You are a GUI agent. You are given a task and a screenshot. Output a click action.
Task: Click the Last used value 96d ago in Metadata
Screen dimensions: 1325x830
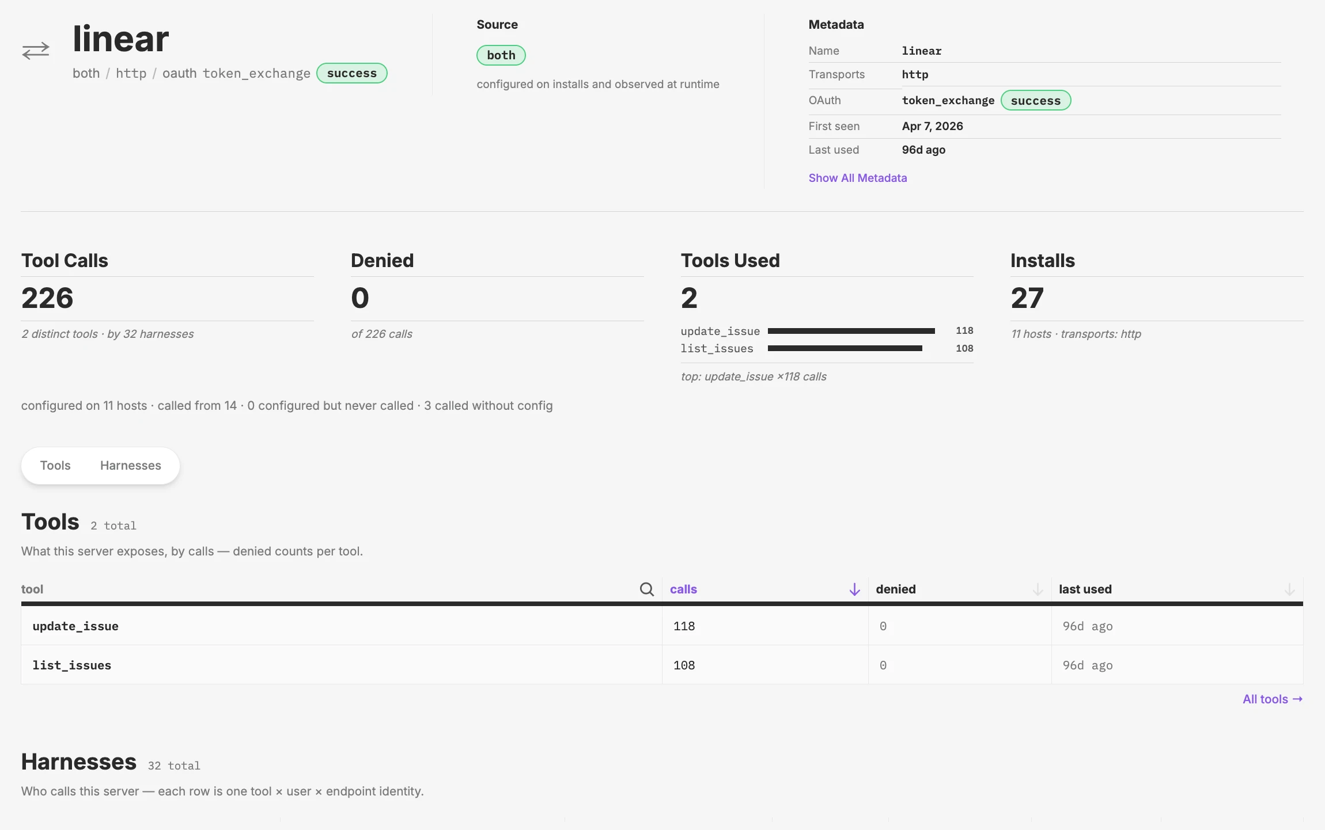[923, 150]
